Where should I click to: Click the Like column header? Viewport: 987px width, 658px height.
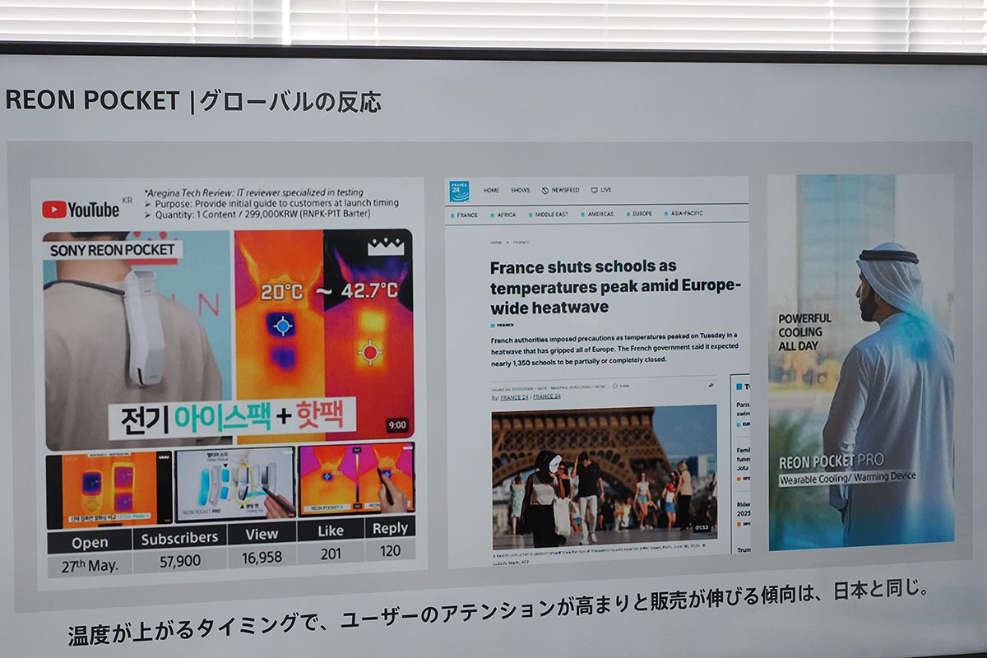tap(330, 531)
